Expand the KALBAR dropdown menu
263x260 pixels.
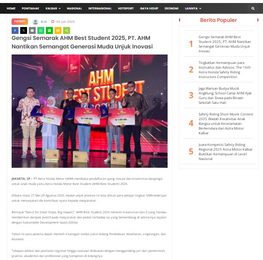click(53, 9)
